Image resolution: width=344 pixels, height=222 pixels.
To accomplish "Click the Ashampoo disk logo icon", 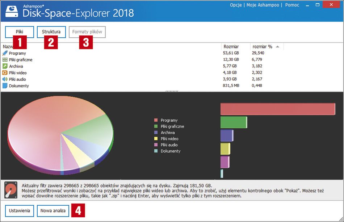I will [12, 11].
